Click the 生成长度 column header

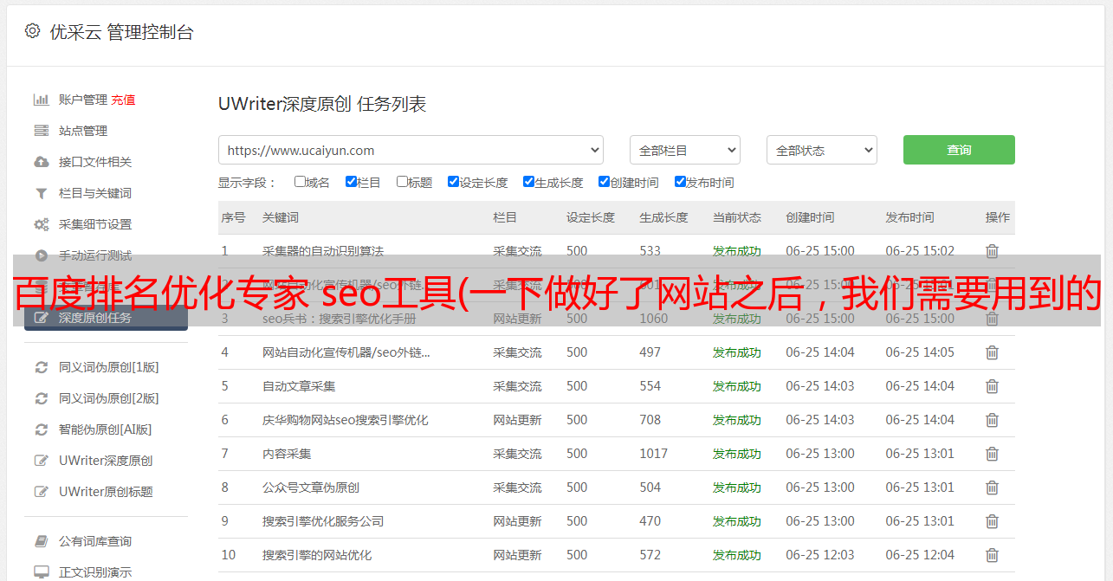point(663,217)
